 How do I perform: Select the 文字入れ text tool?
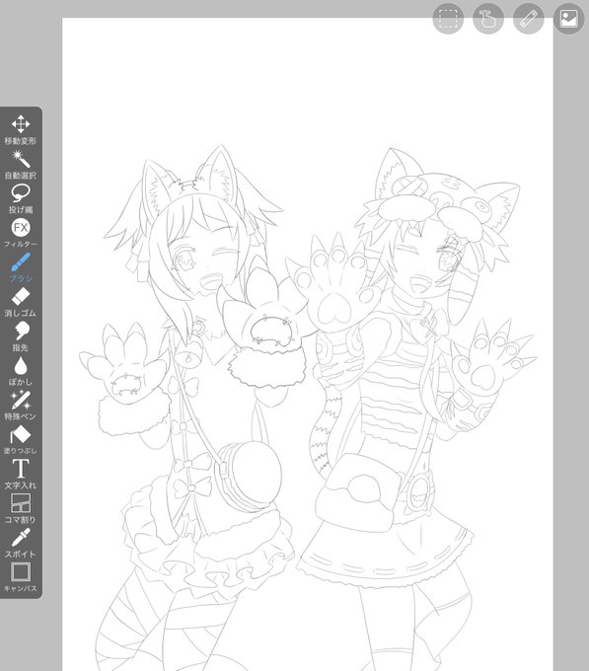21,475
